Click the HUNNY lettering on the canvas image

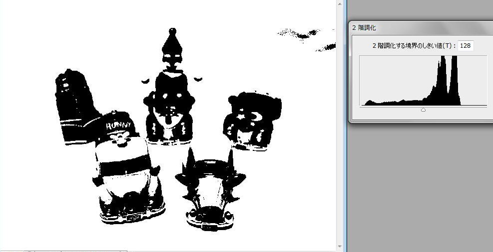point(118,126)
